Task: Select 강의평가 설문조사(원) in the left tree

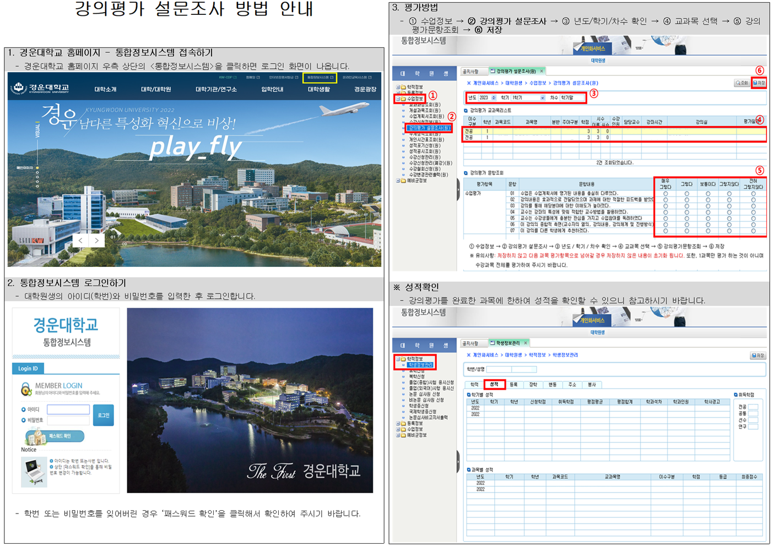Action: tap(429, 128)
